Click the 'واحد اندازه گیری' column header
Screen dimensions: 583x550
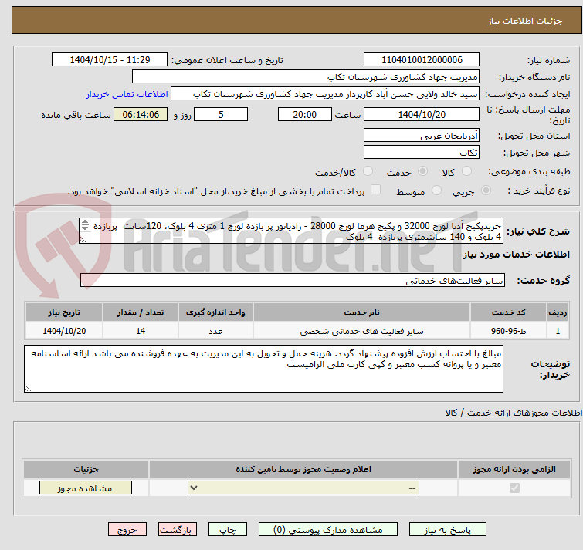pyautogui.click(x=215, y=312)
